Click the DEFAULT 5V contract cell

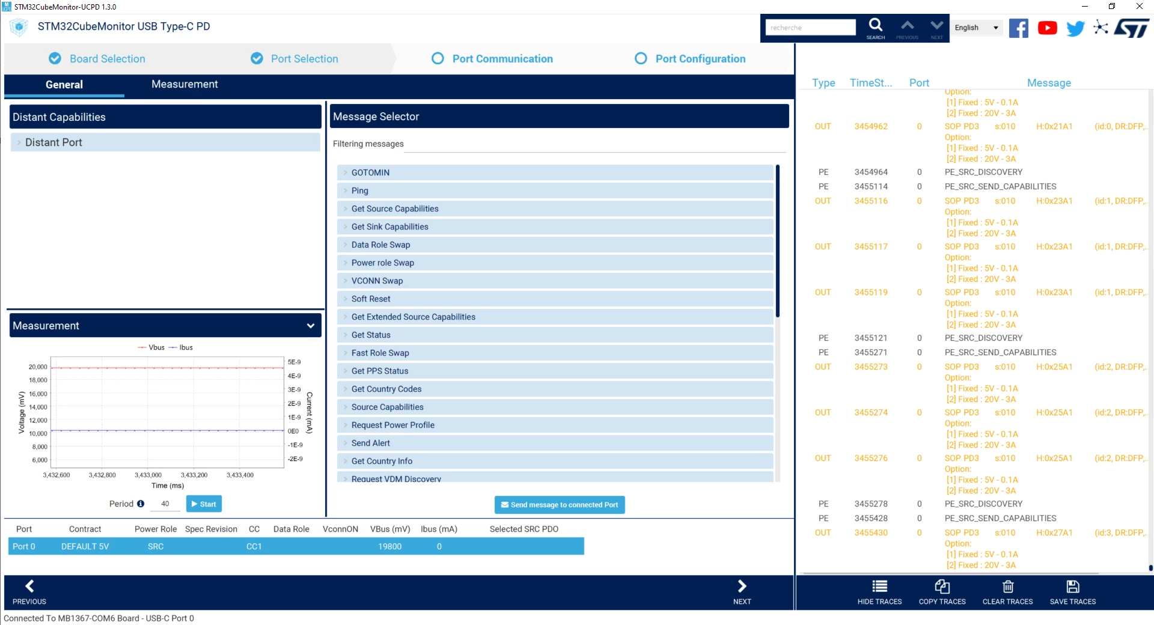point(85,546)
